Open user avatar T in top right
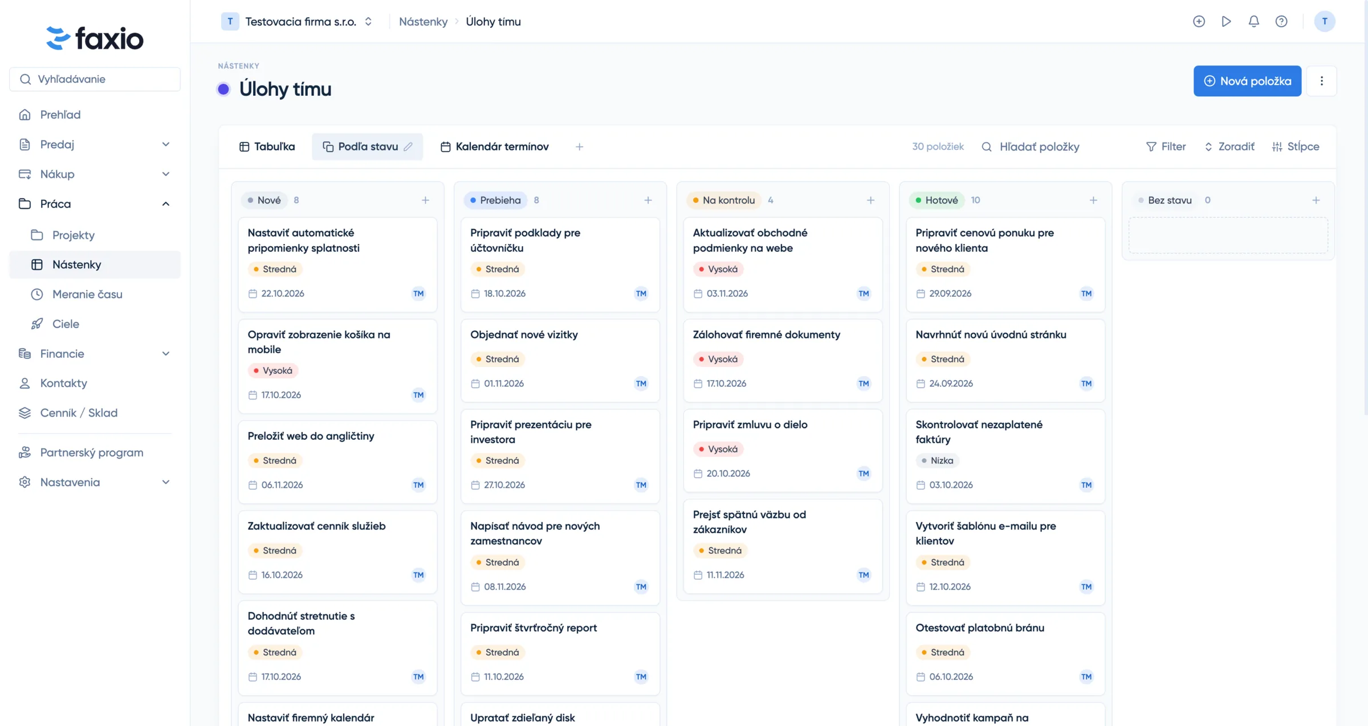The height and width of the screenshot is (726, 1368). tap(1324, 21)
